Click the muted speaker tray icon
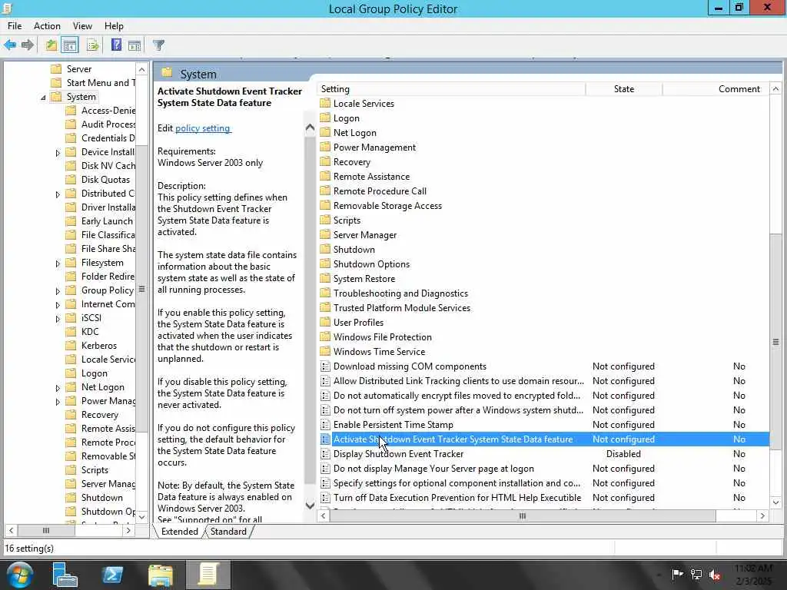The height and width of the screenshot is (590, 787). pos(715,575)
